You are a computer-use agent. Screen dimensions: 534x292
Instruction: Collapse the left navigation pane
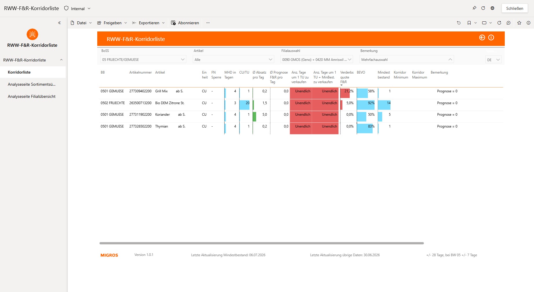click(x=59, y=23)
